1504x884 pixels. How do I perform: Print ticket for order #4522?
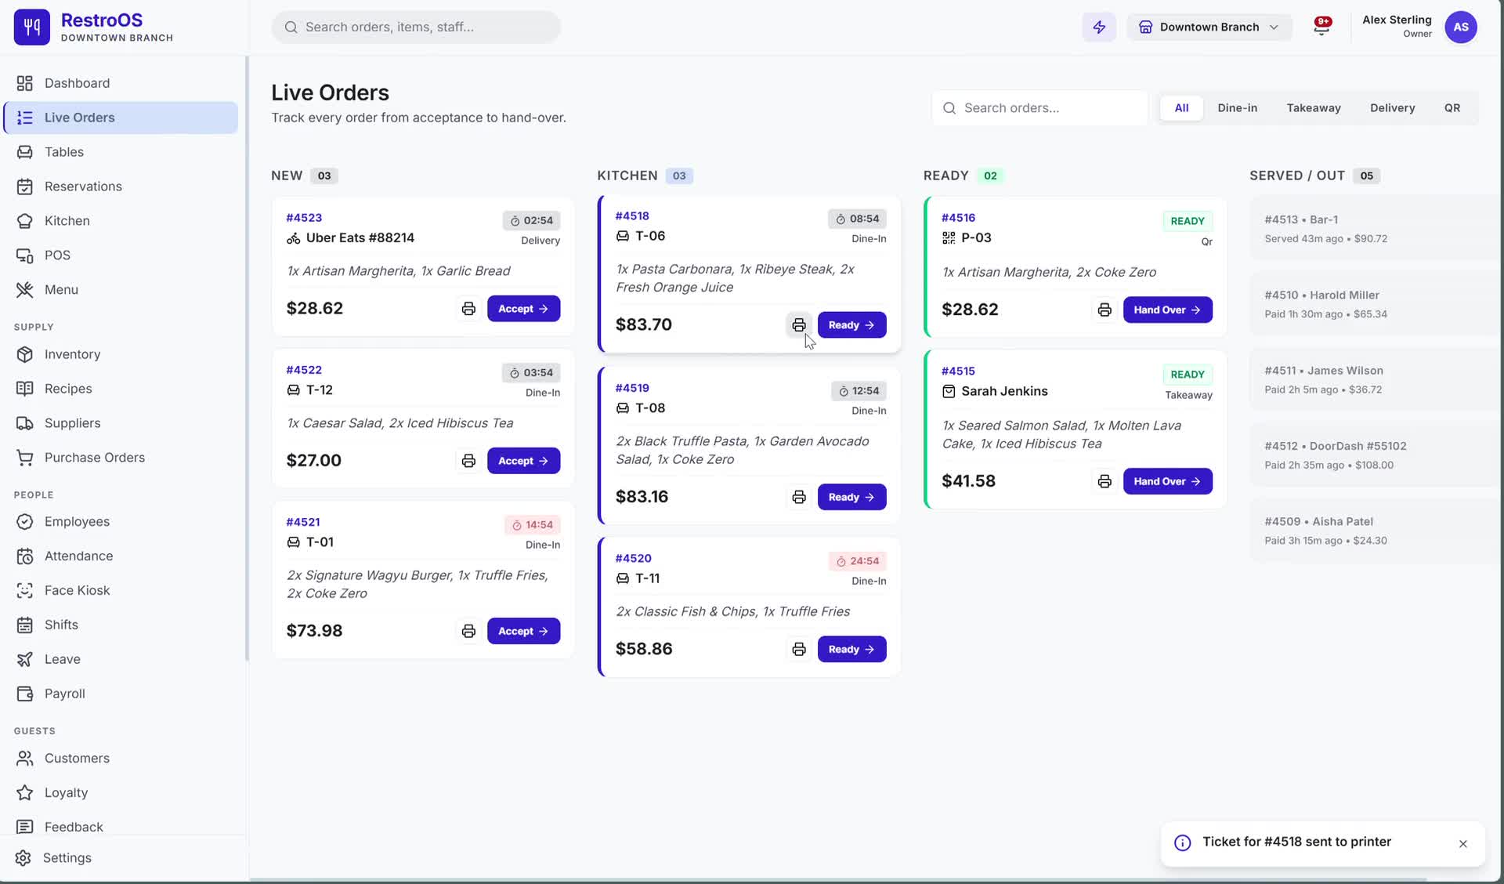pyautogui.click(x=468, y=461)
